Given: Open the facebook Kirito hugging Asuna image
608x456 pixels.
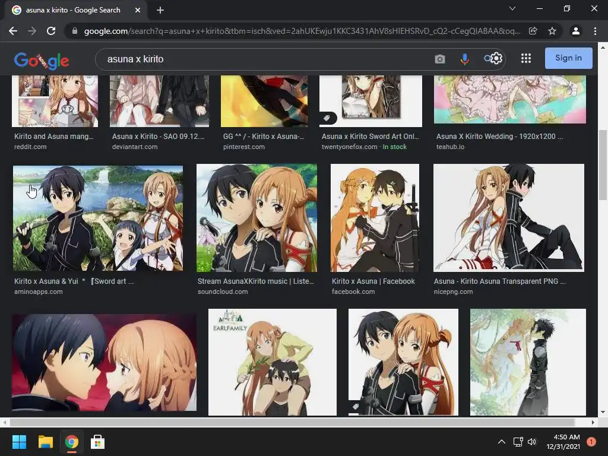Looking at the screenshot, I should [375, 217].
